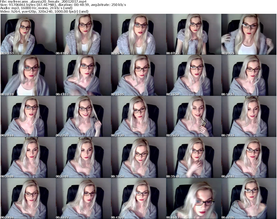Select the thumbnail frame at 00:13:11
The image size is (277, 219).
point(83,75)
